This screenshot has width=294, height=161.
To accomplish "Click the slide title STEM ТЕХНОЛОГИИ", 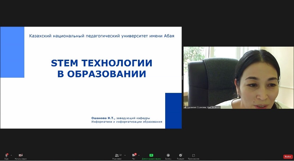I will point(102,63).
